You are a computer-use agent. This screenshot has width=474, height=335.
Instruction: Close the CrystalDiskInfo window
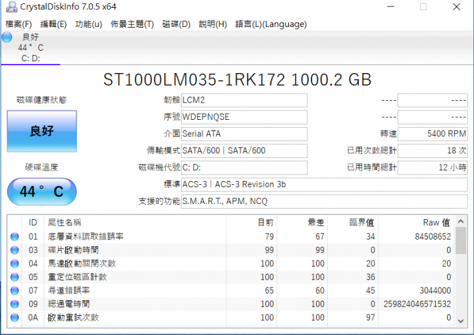pos(456,7)
